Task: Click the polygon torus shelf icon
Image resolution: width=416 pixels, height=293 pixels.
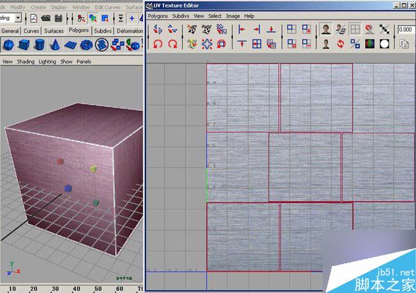Action: pos(86,44)
